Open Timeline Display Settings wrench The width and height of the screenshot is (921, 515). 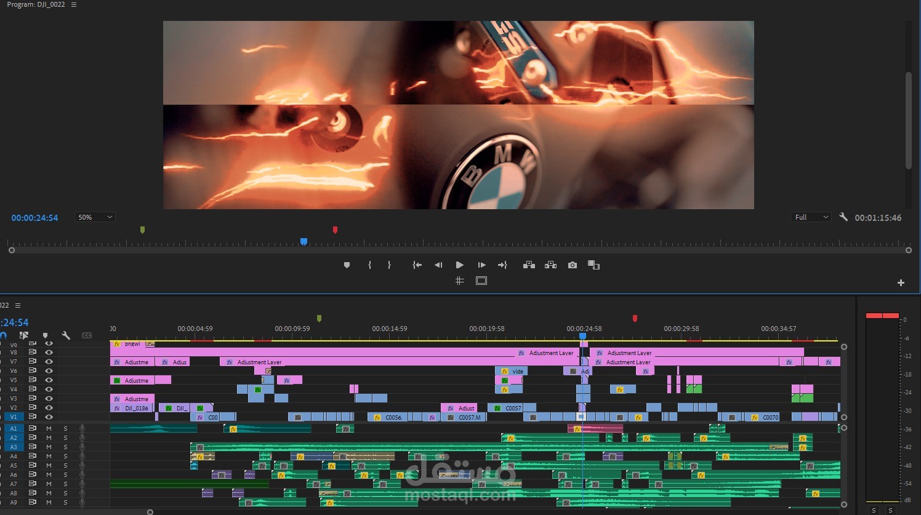click(x=66, y=335)
